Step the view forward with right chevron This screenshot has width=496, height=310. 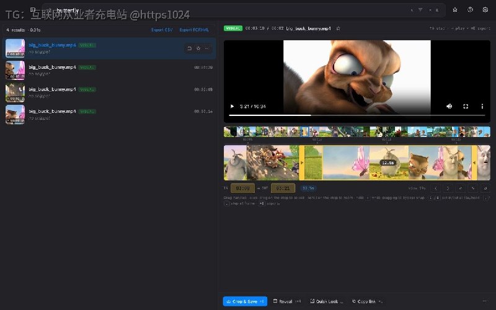tap(448, 188)
